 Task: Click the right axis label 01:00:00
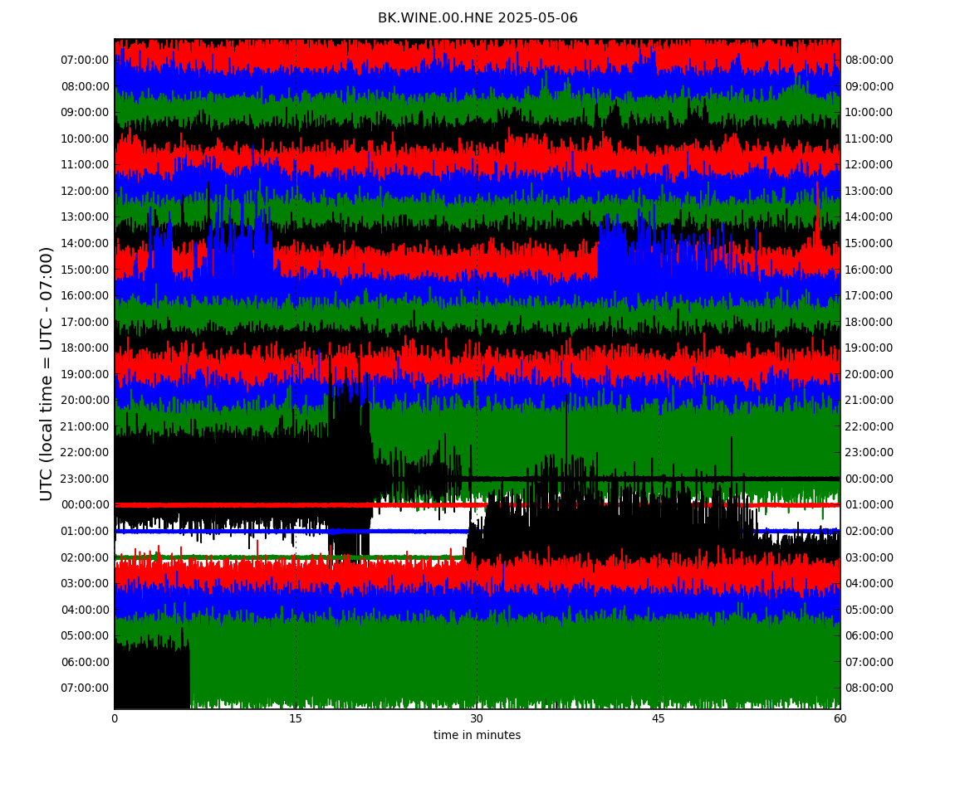click(869, 505)
